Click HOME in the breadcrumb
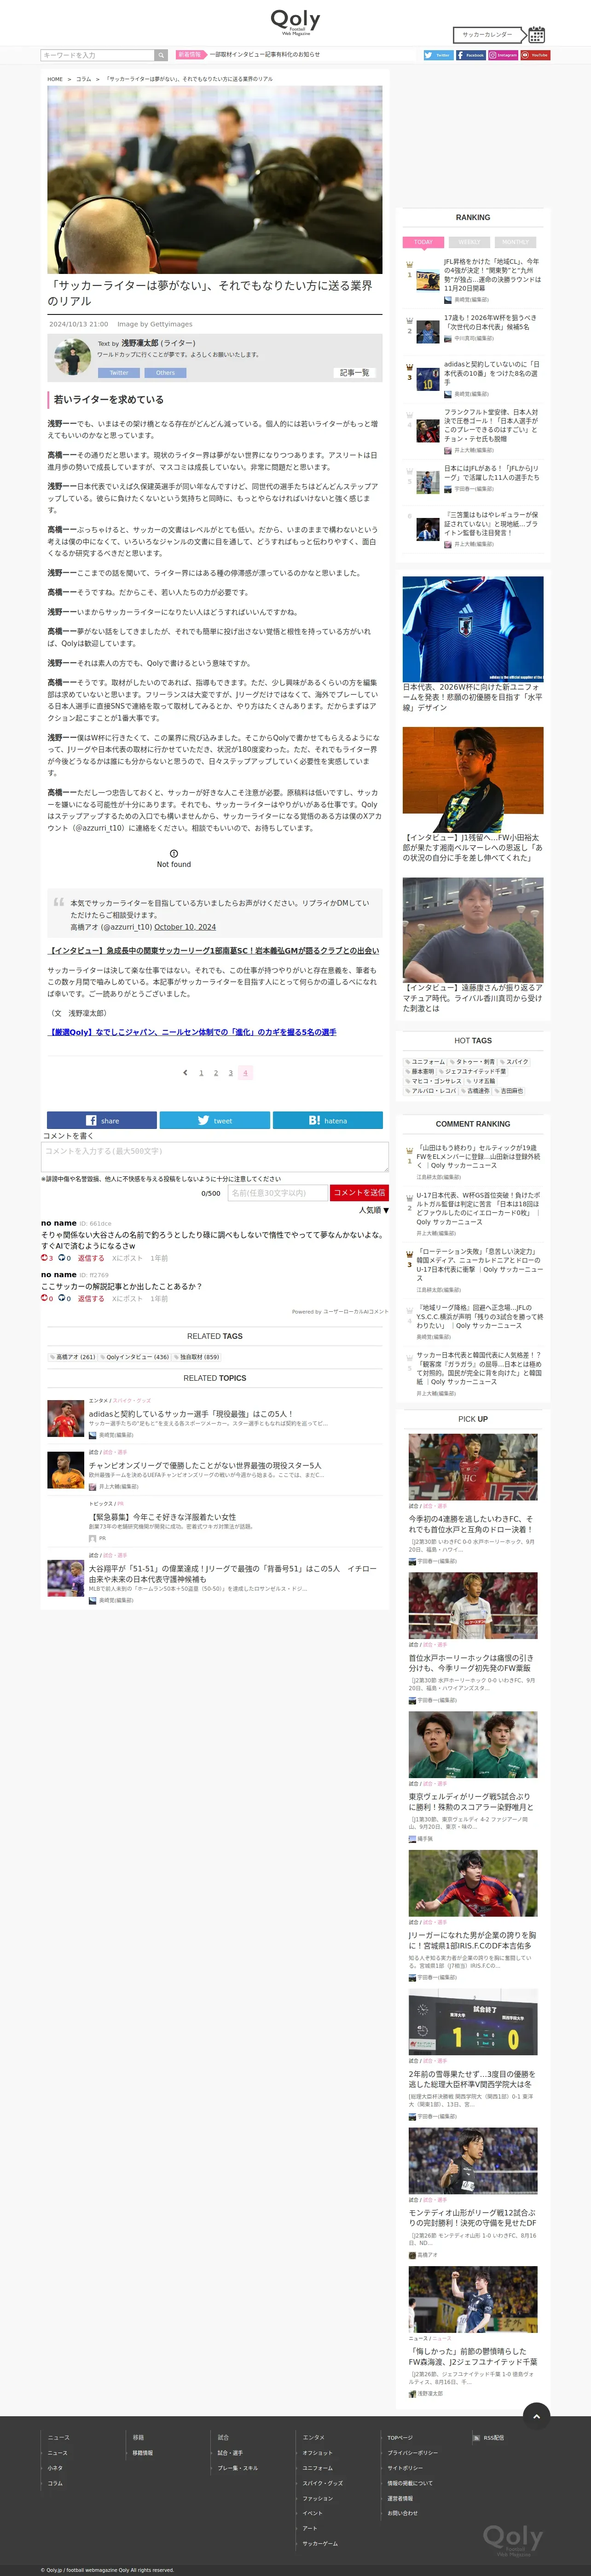Image resolution: width=591 pixels, height=2576 pixels. [x=55, y=79]
